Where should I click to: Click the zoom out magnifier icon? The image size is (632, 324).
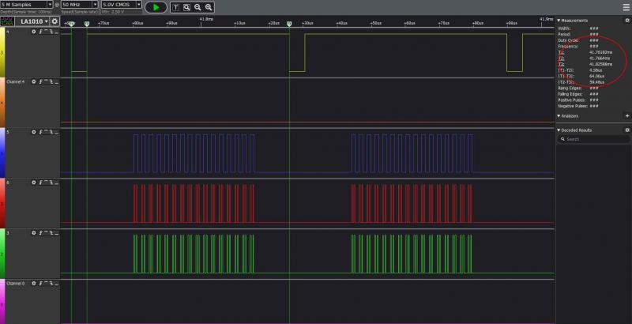(198, 6)
